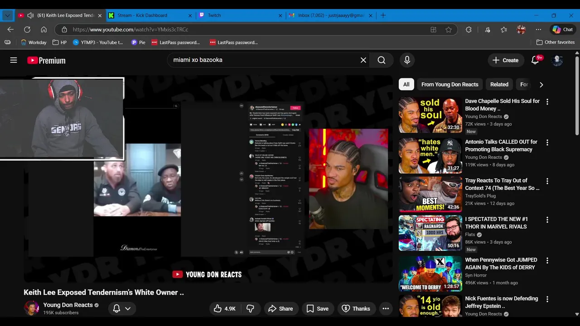This screenshot has width=580, height=326.
Task: Like the video with 4.9K thumbs up
Action: click(x=224, y=308)
